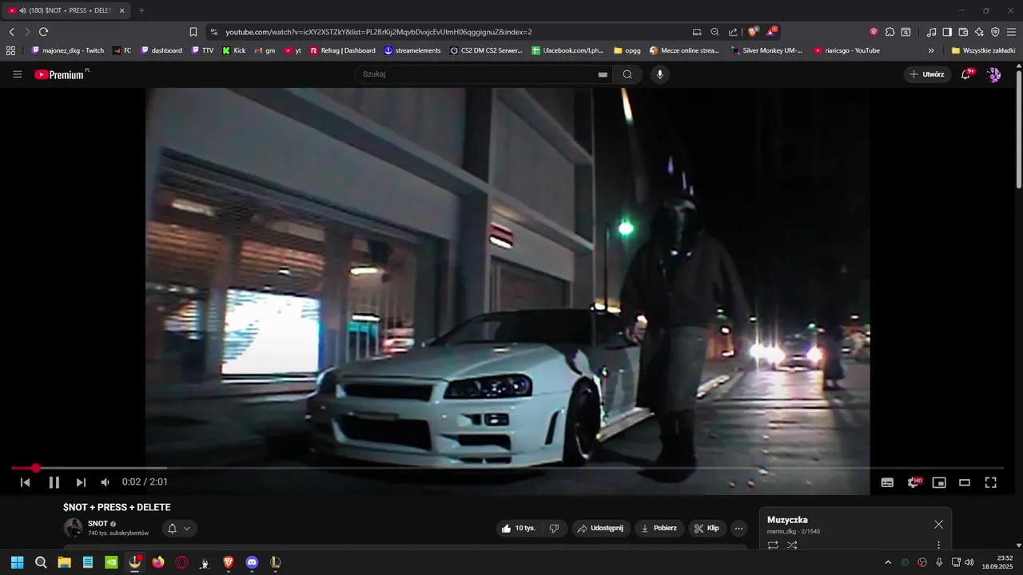The width and height of the screenshot is (1023, 575).
Task: Open the YouTube account avatar menu
Action: [x=993, y=74]
